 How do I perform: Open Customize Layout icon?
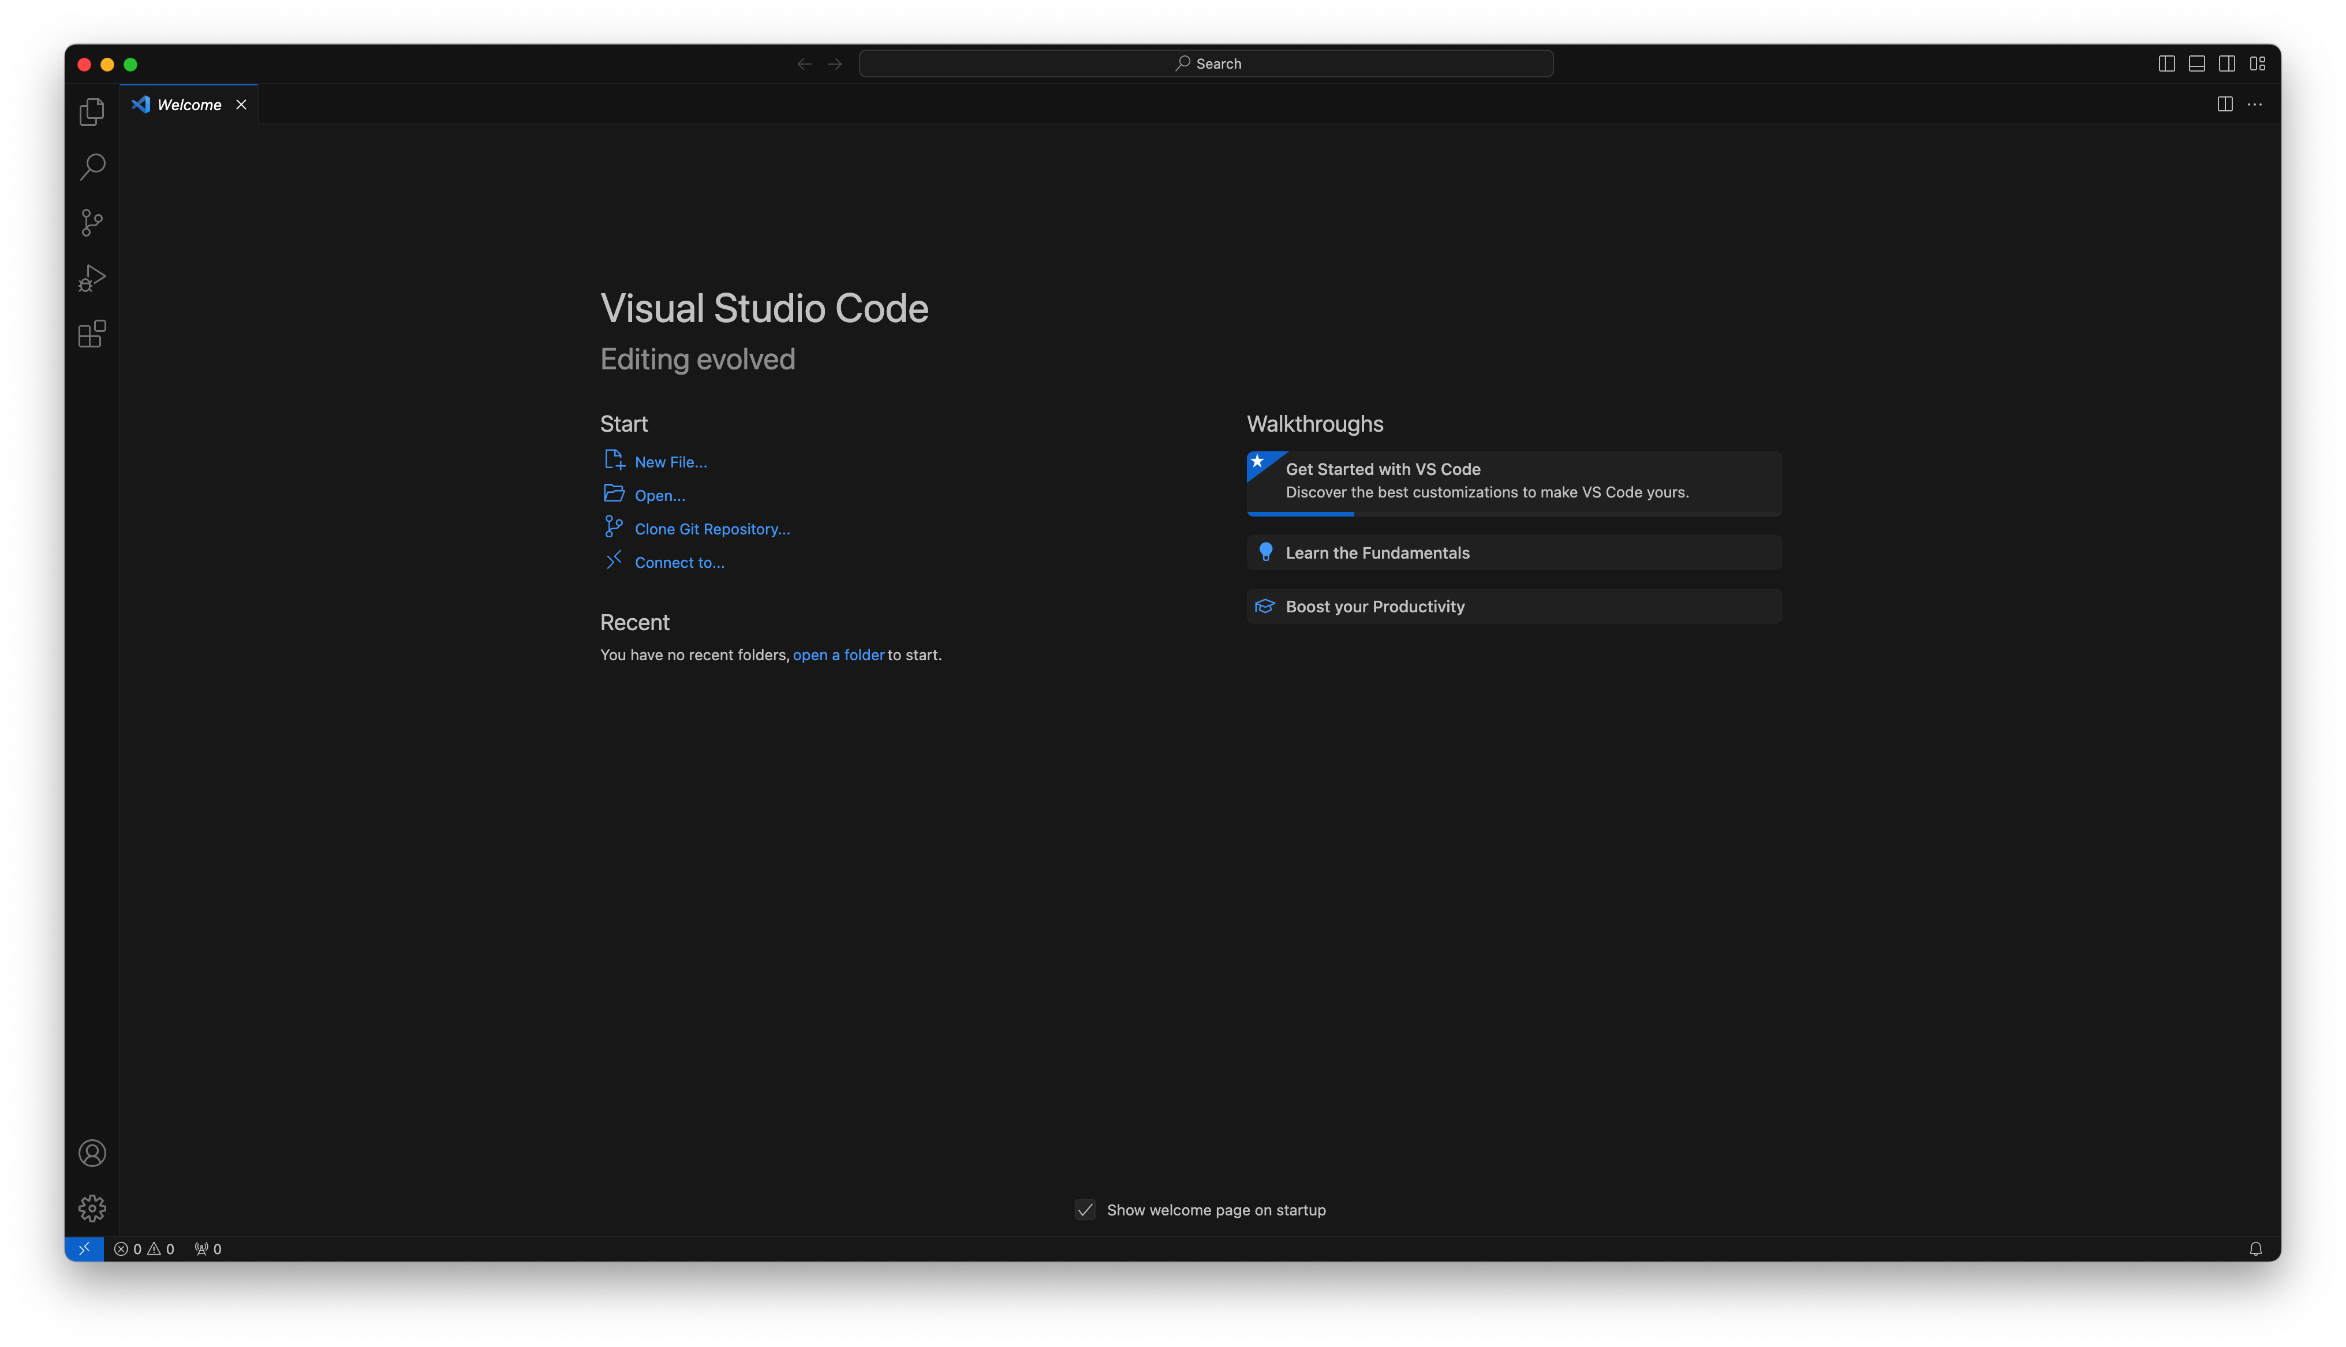coord(2258,64)
